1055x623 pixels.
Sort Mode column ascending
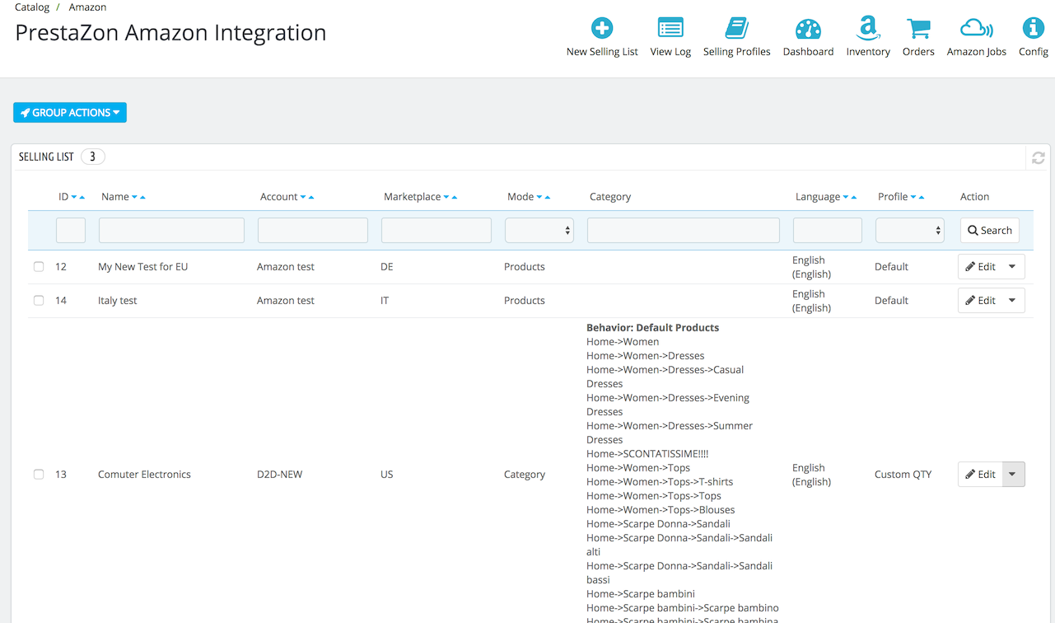tap(548, 197)
